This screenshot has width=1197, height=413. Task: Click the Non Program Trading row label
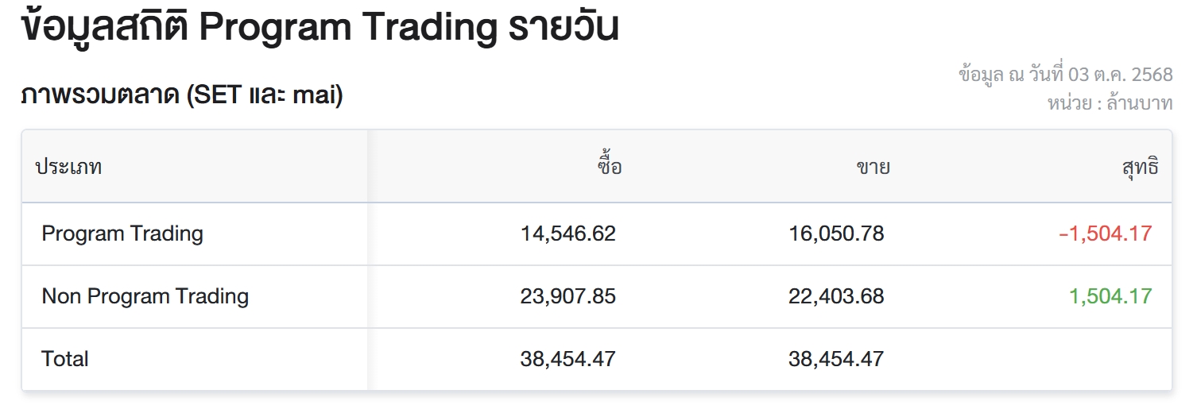coord(145,296)
